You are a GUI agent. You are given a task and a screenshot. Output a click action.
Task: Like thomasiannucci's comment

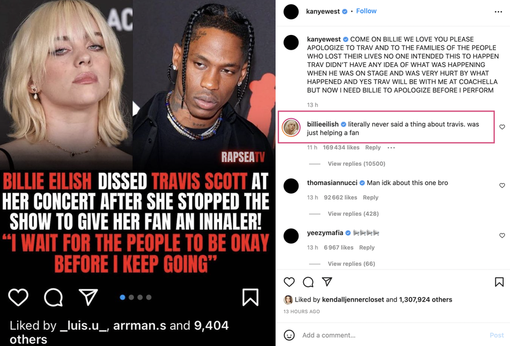502,186
